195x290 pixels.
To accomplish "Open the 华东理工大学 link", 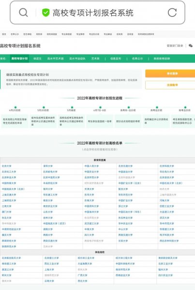I will click(x=50, y=195).
